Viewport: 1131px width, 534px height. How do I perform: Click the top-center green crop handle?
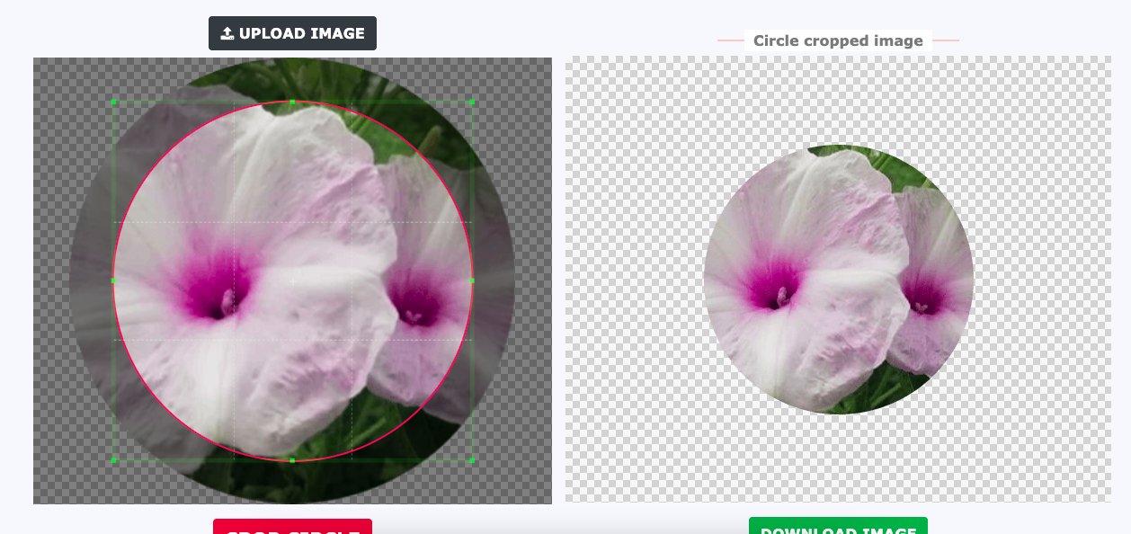292,102
